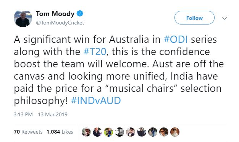The height and width of the screenshot is (142, 239).
Task: Open liker avatar on green cricket field
Action: [x=108, y=132]
